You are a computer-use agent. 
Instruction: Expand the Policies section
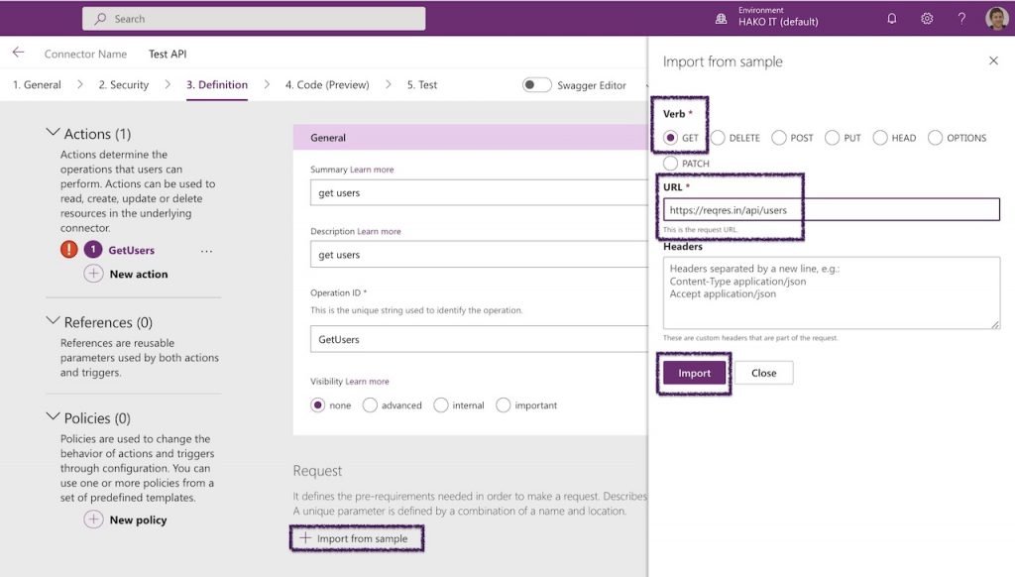tap(54, 417)
